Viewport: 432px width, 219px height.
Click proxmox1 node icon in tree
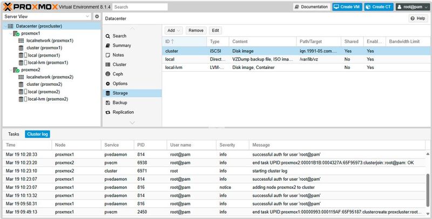[16, 33]
